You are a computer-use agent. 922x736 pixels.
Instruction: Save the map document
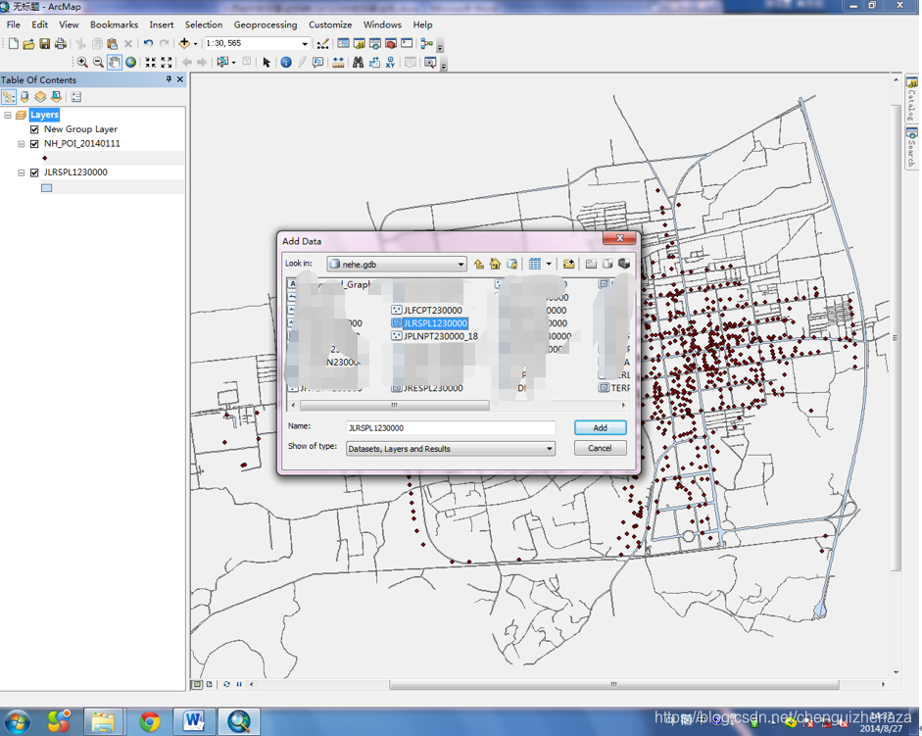point(45,43)
